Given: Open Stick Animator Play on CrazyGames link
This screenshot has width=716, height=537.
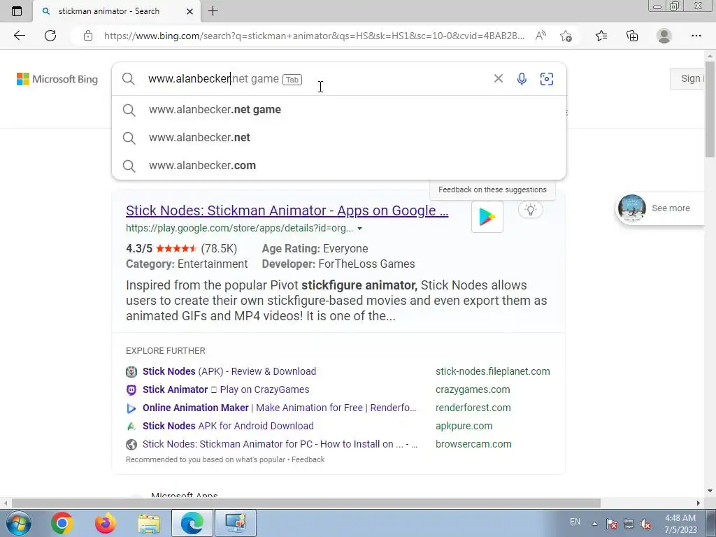Looking at the screenshot, I should [226, 389].
